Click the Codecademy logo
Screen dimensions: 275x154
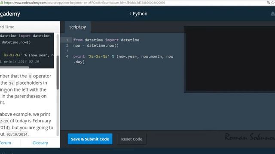(x=10, y=14)
